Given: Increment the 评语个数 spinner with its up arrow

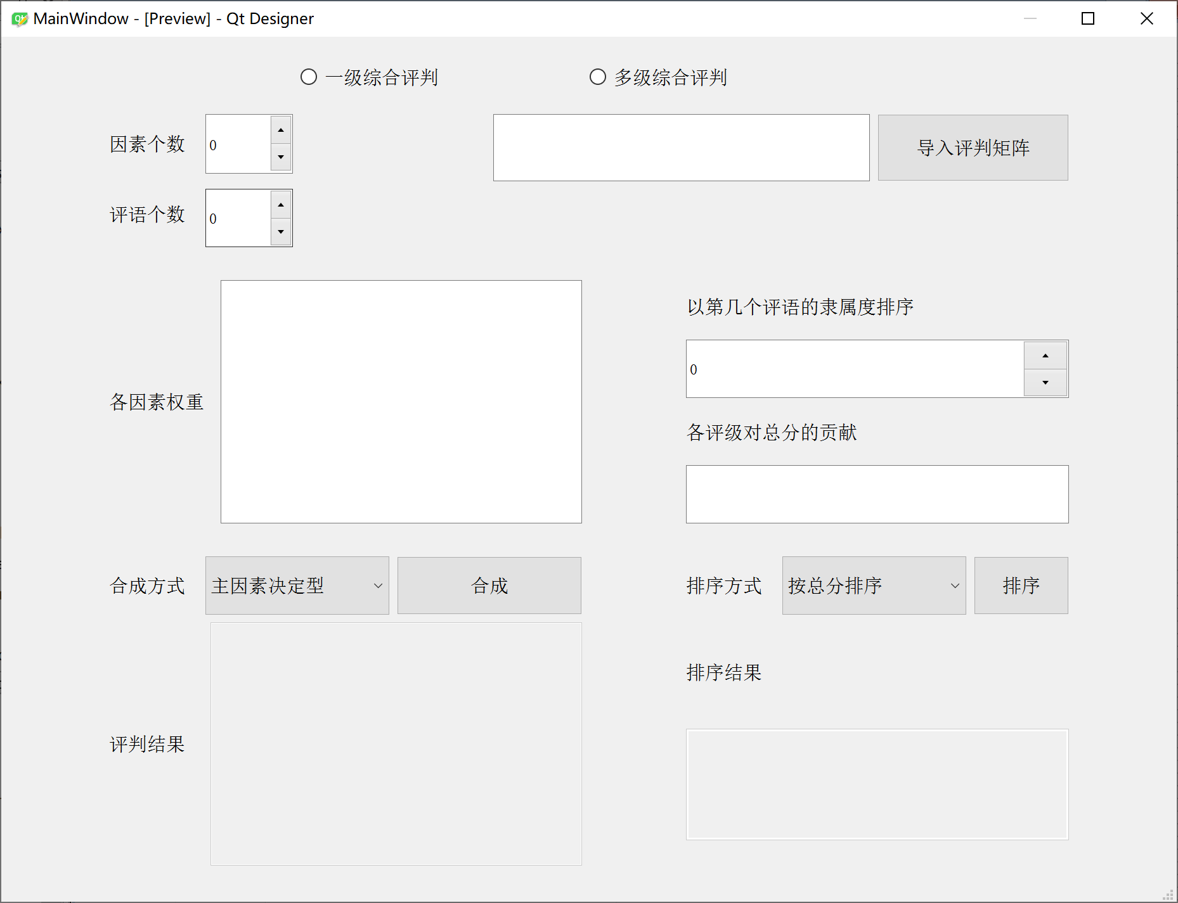Looking at the screenshot, I should point(281,204).
